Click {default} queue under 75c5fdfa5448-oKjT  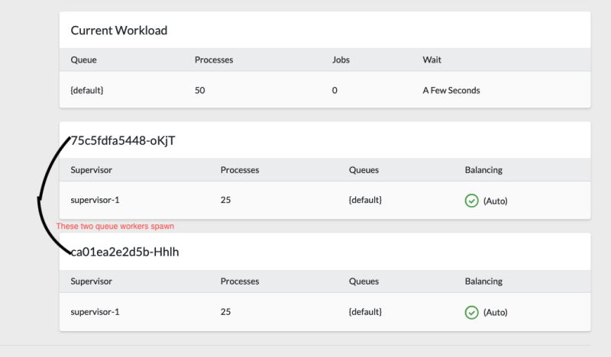click(x=365, y=200)
